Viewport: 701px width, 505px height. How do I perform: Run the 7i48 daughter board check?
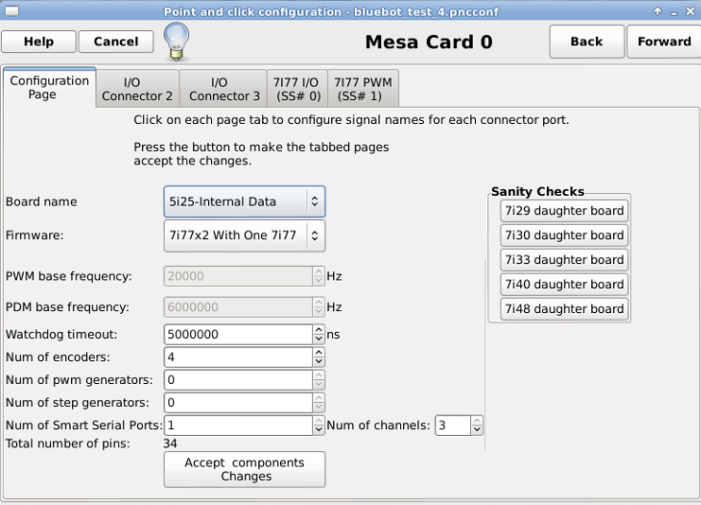tap(564, 309)
